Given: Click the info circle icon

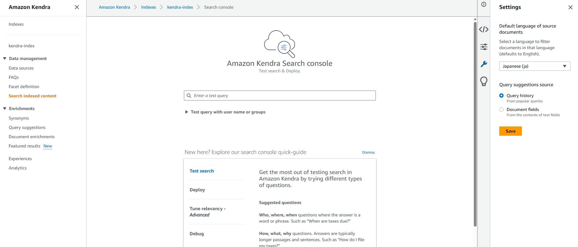Looking at the screenshot, I should (x=484, y=4).
